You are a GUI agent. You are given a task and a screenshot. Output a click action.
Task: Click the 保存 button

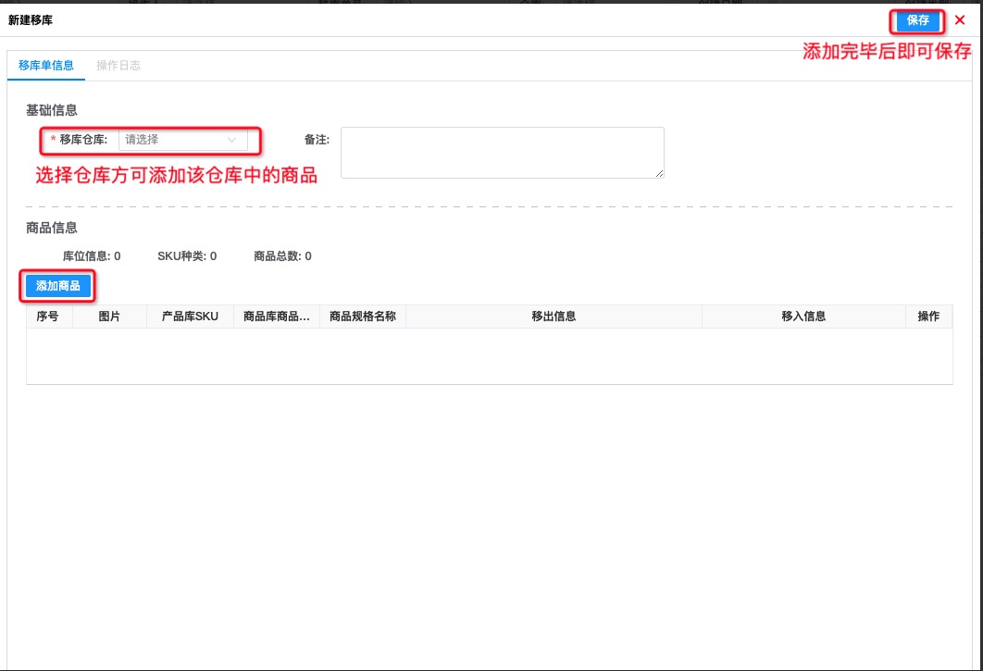[x=917, y=20]
